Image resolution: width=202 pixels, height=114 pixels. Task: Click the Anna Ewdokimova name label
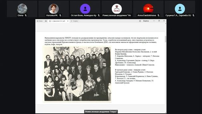click(x=146, y=16)
